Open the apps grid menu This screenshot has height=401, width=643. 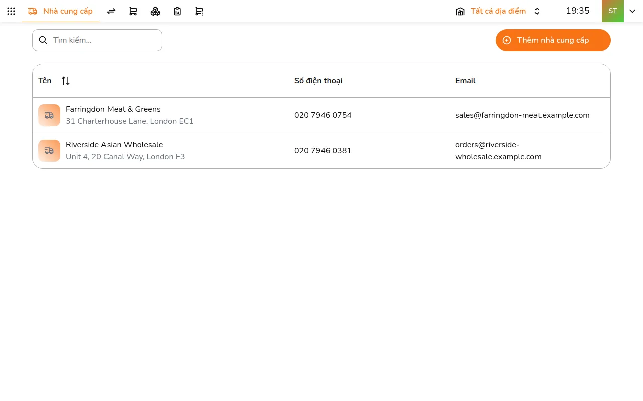point(11,11)
